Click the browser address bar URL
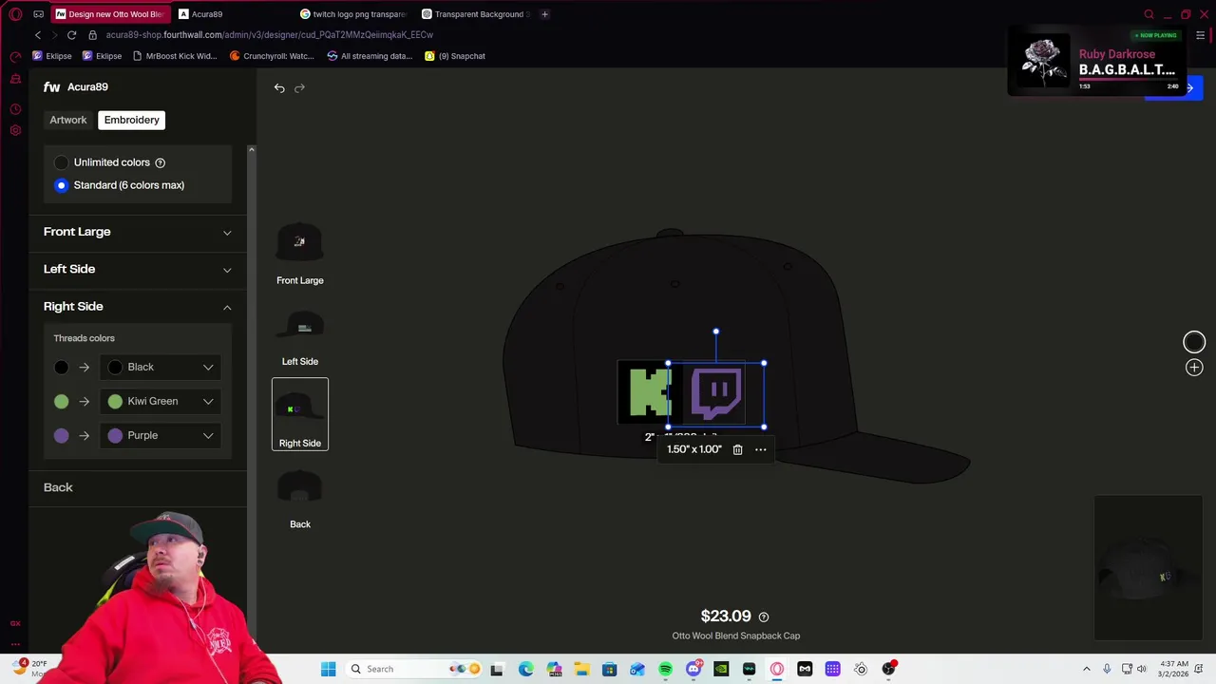This screenshot has width=1216, height=684. click(x=270, y=35)
